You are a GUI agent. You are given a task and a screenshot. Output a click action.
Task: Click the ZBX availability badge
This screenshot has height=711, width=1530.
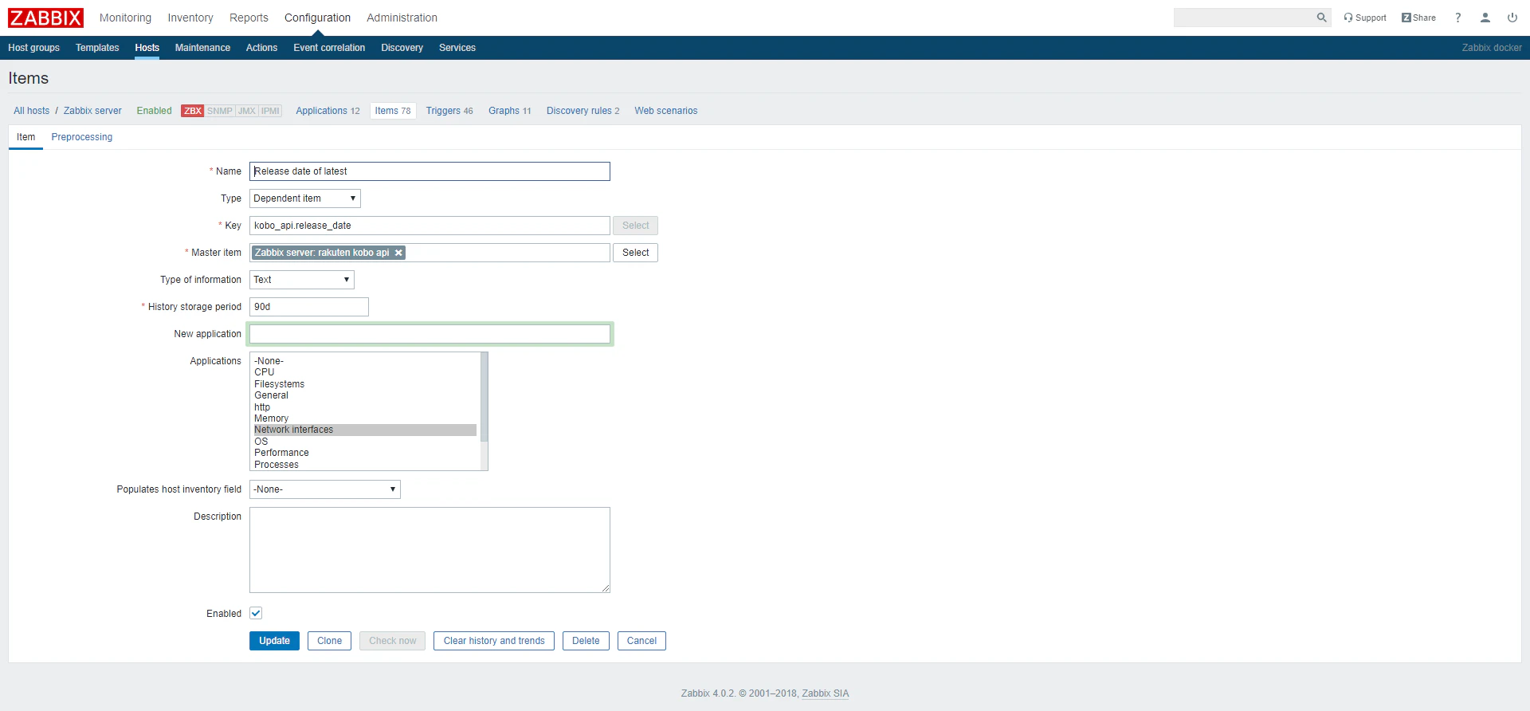pyautogui.click(x=193, y=111)
